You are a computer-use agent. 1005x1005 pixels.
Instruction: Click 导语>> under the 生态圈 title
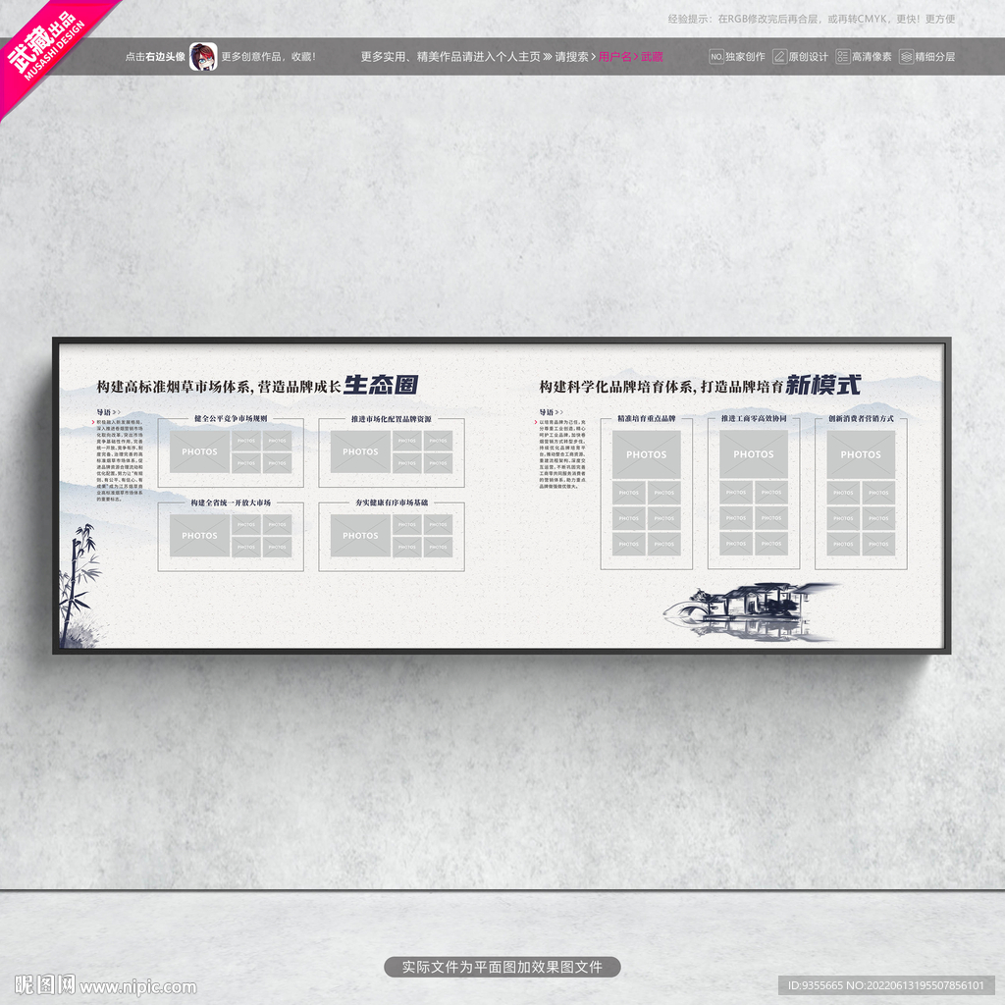(x=108, y=412)
